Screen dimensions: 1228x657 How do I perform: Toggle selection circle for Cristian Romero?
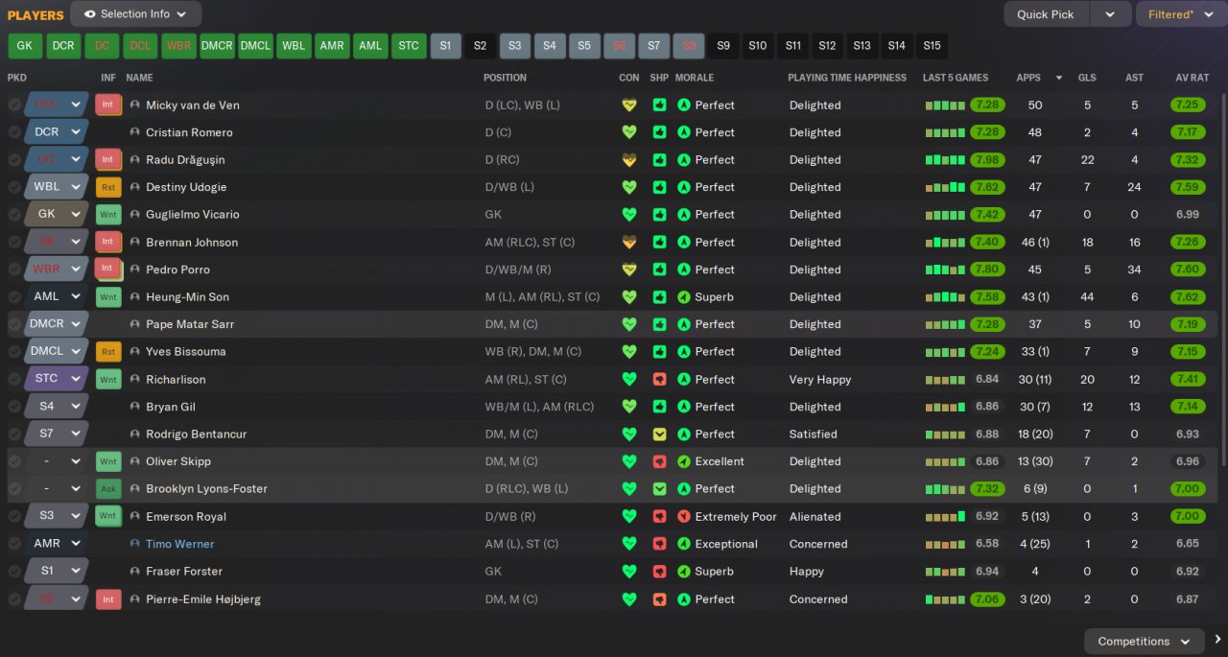(x=14, y=132)
